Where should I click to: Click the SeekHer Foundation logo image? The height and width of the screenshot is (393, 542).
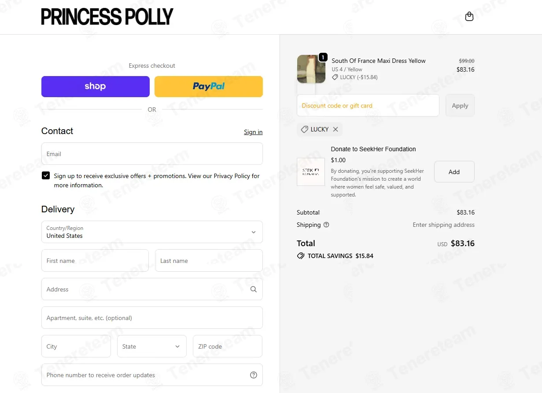click(311, 172)
